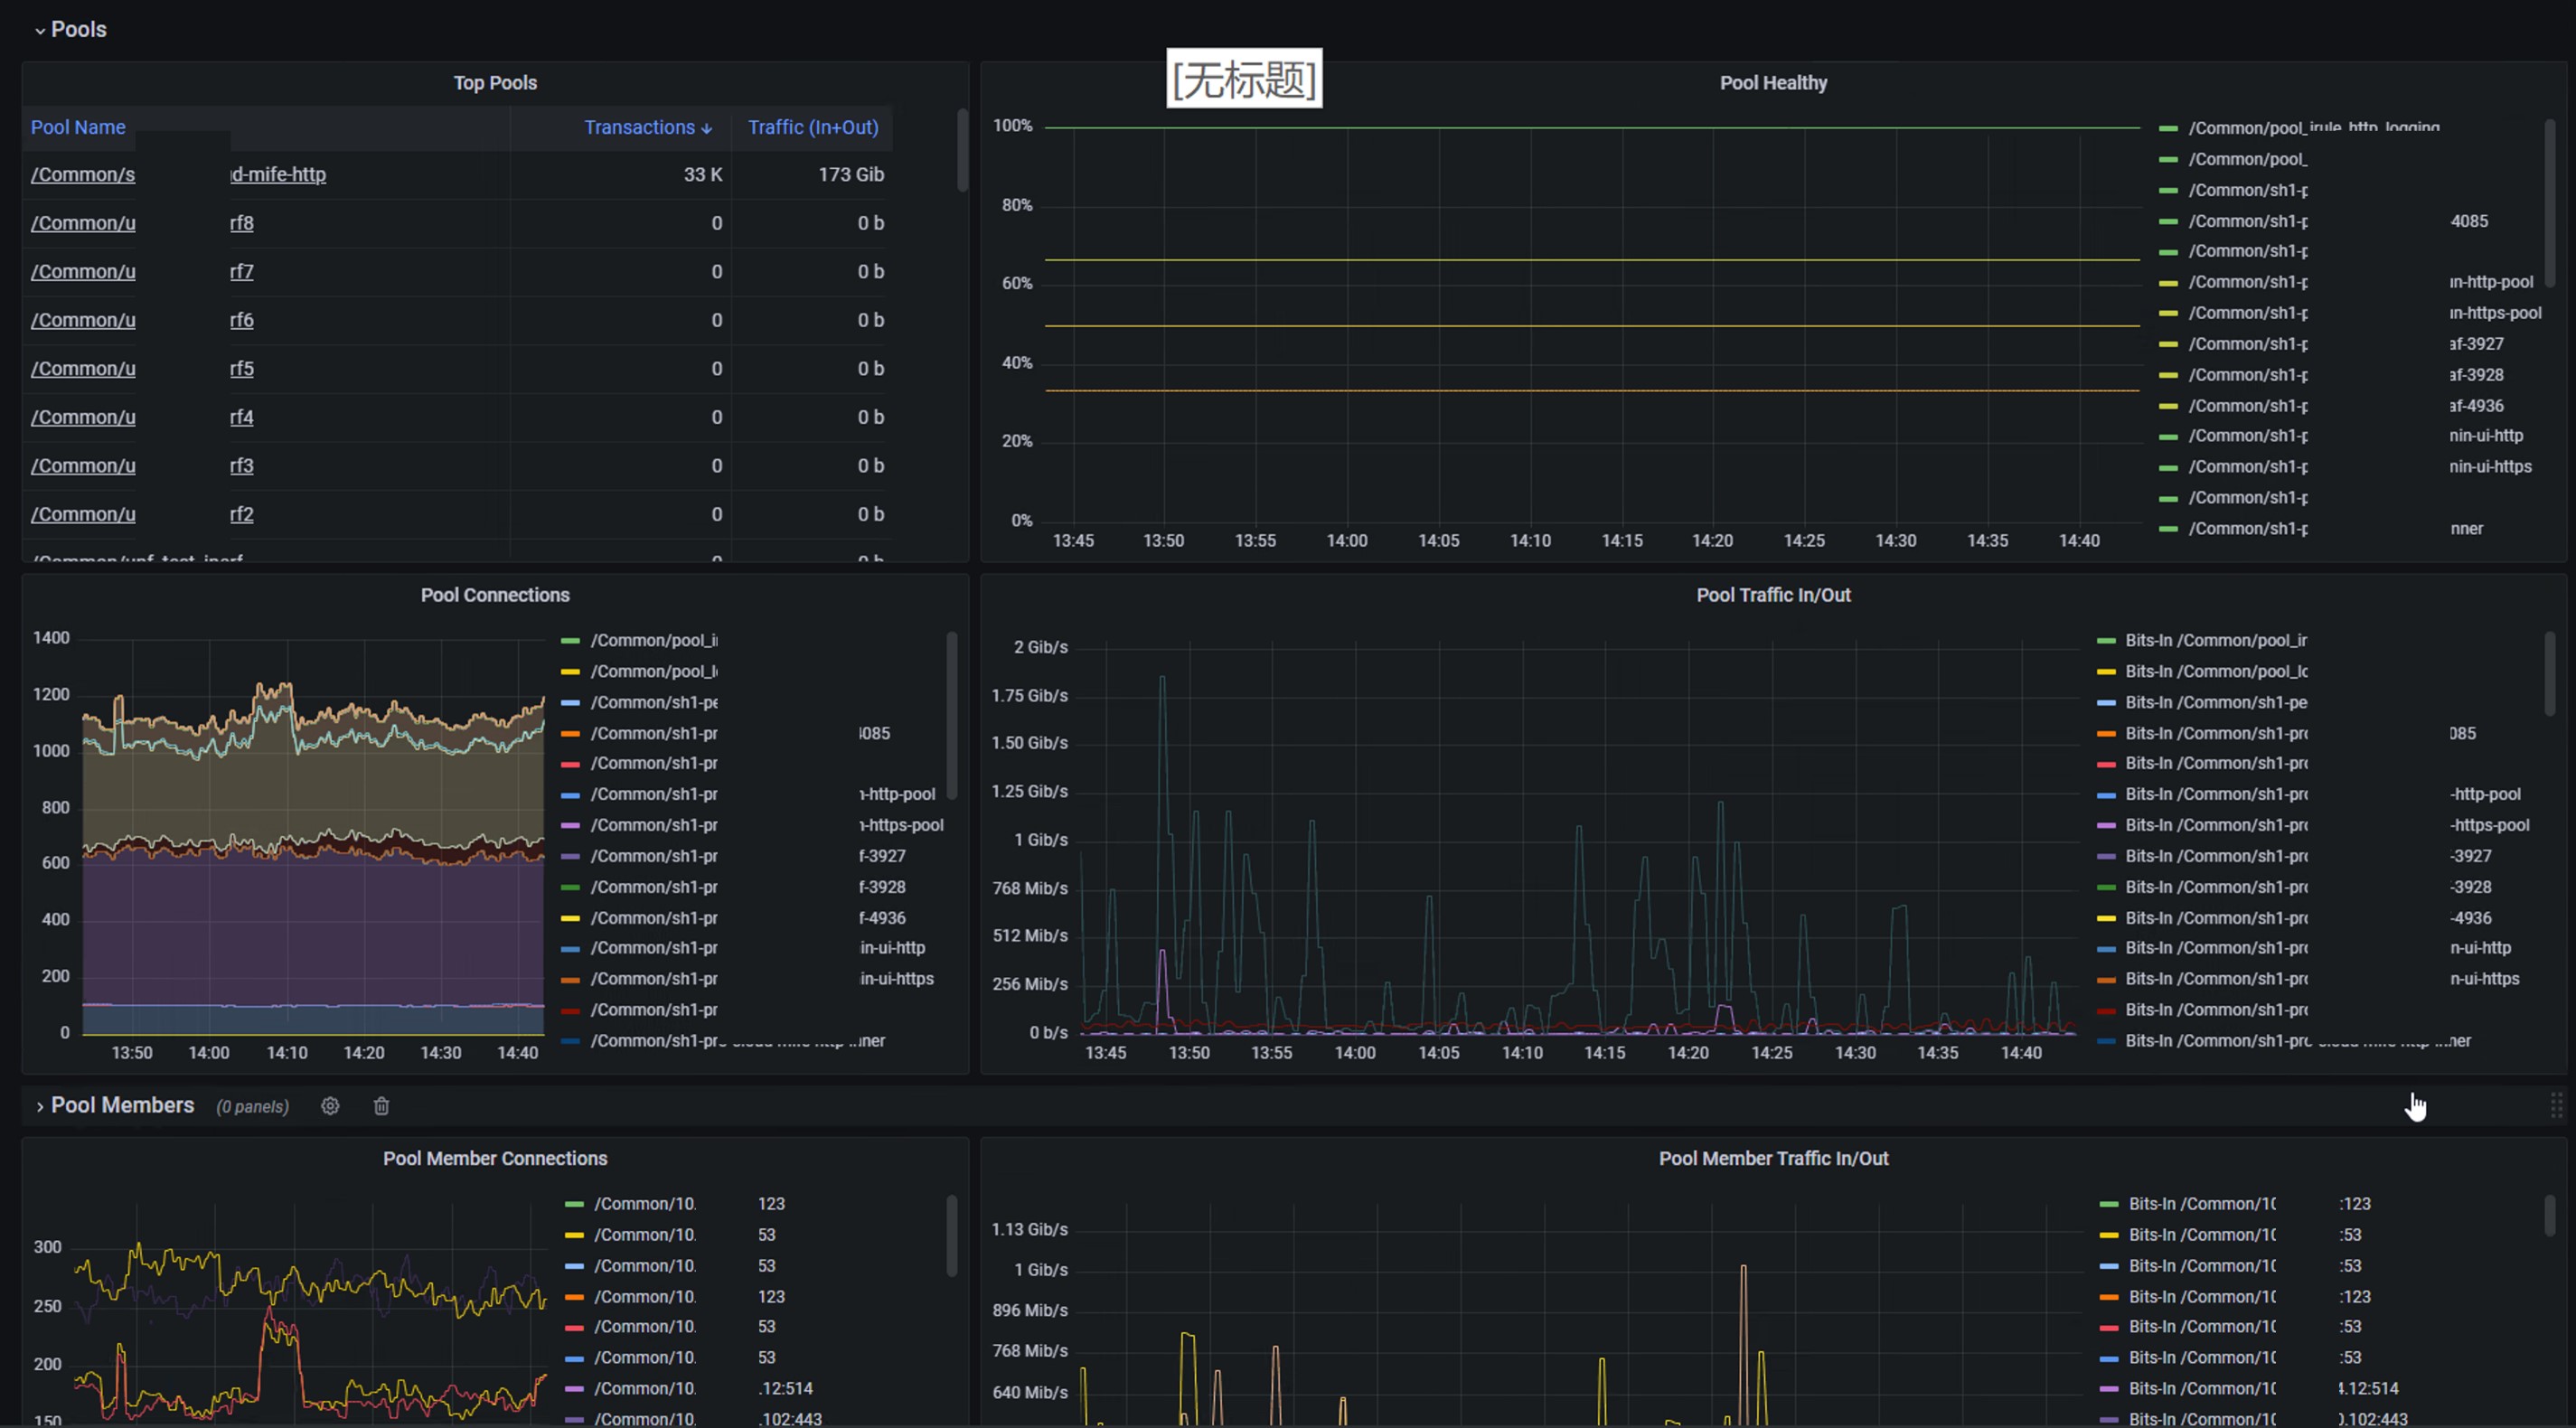Click yellow swatch for in-http-pool in Pool Healthy
2576x1428 pixels.
(2168, 283)
